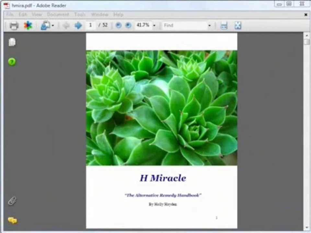Click the vertical scrollbar thumb
The image size is (311, 233).
pyautogui.click(x=307, y=42)
